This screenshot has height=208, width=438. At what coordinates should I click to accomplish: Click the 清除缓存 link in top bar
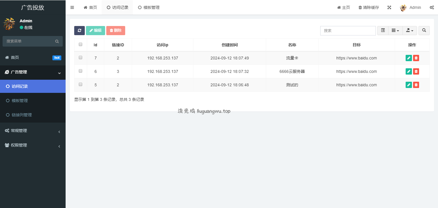click(369, 7)
